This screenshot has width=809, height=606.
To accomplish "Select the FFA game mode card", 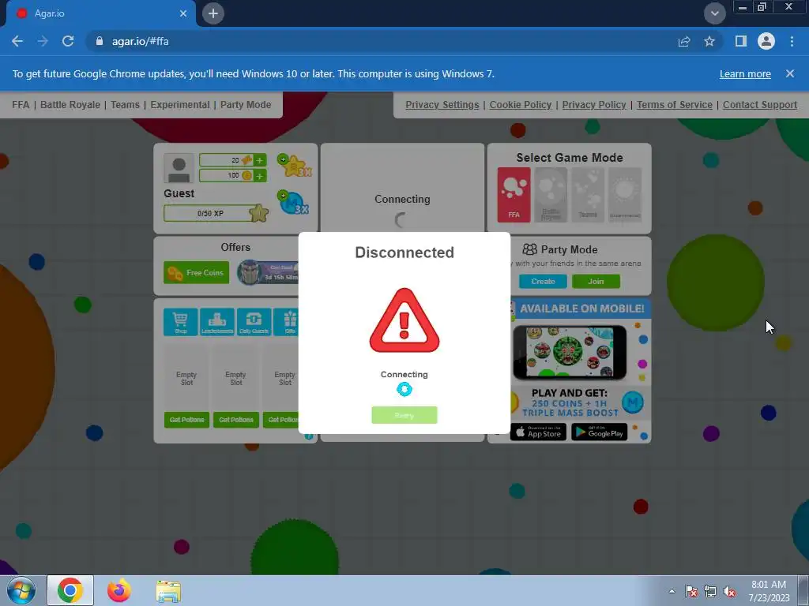I will click(514, 195).
